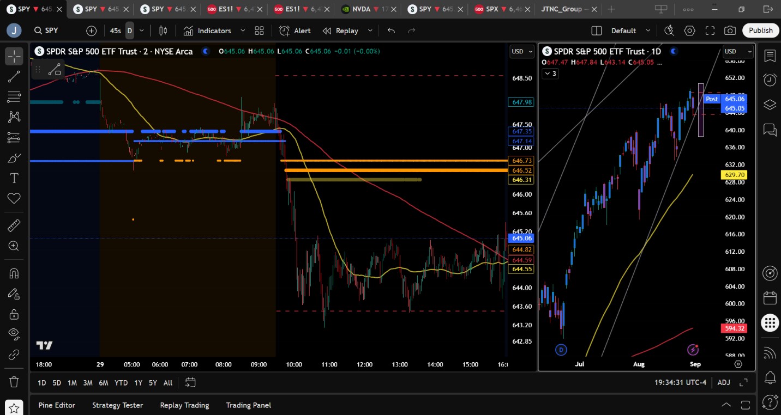Select the crosshair cursor tool
This screenshot has width=781, height=415.
14,56
